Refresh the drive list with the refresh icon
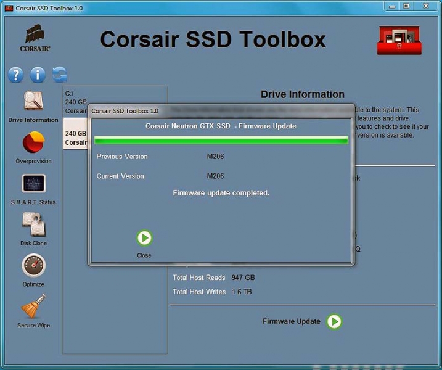The width and height of the screenshot is (442, 370). 59,75
